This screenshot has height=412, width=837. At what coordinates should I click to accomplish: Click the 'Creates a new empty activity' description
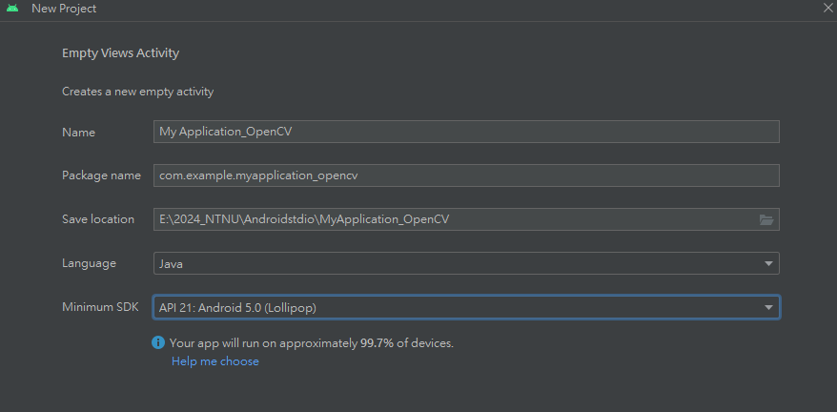(137, 92)
